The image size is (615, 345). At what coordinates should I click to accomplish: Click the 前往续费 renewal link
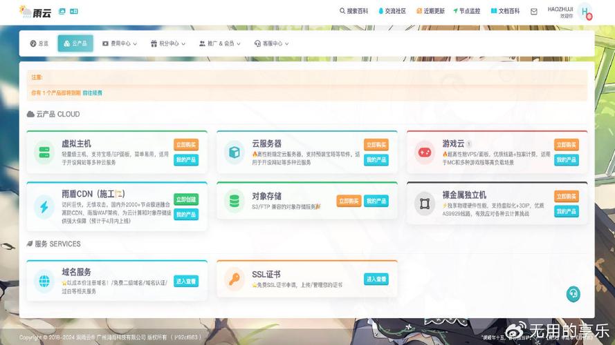click(92, 92)
